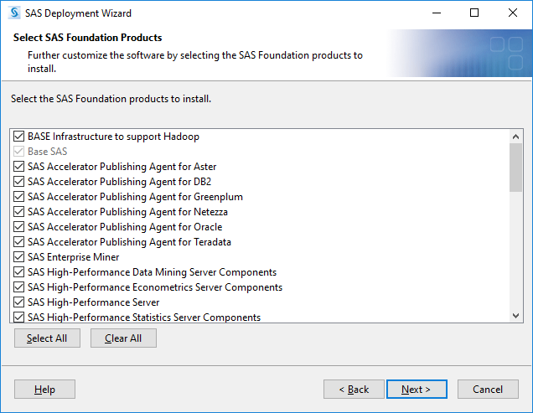Deselect High-Performance Econometrics Server Components

18,287
